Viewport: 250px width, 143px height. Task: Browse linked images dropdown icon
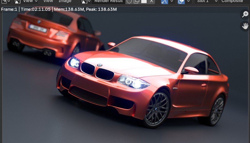pos(86,2)
